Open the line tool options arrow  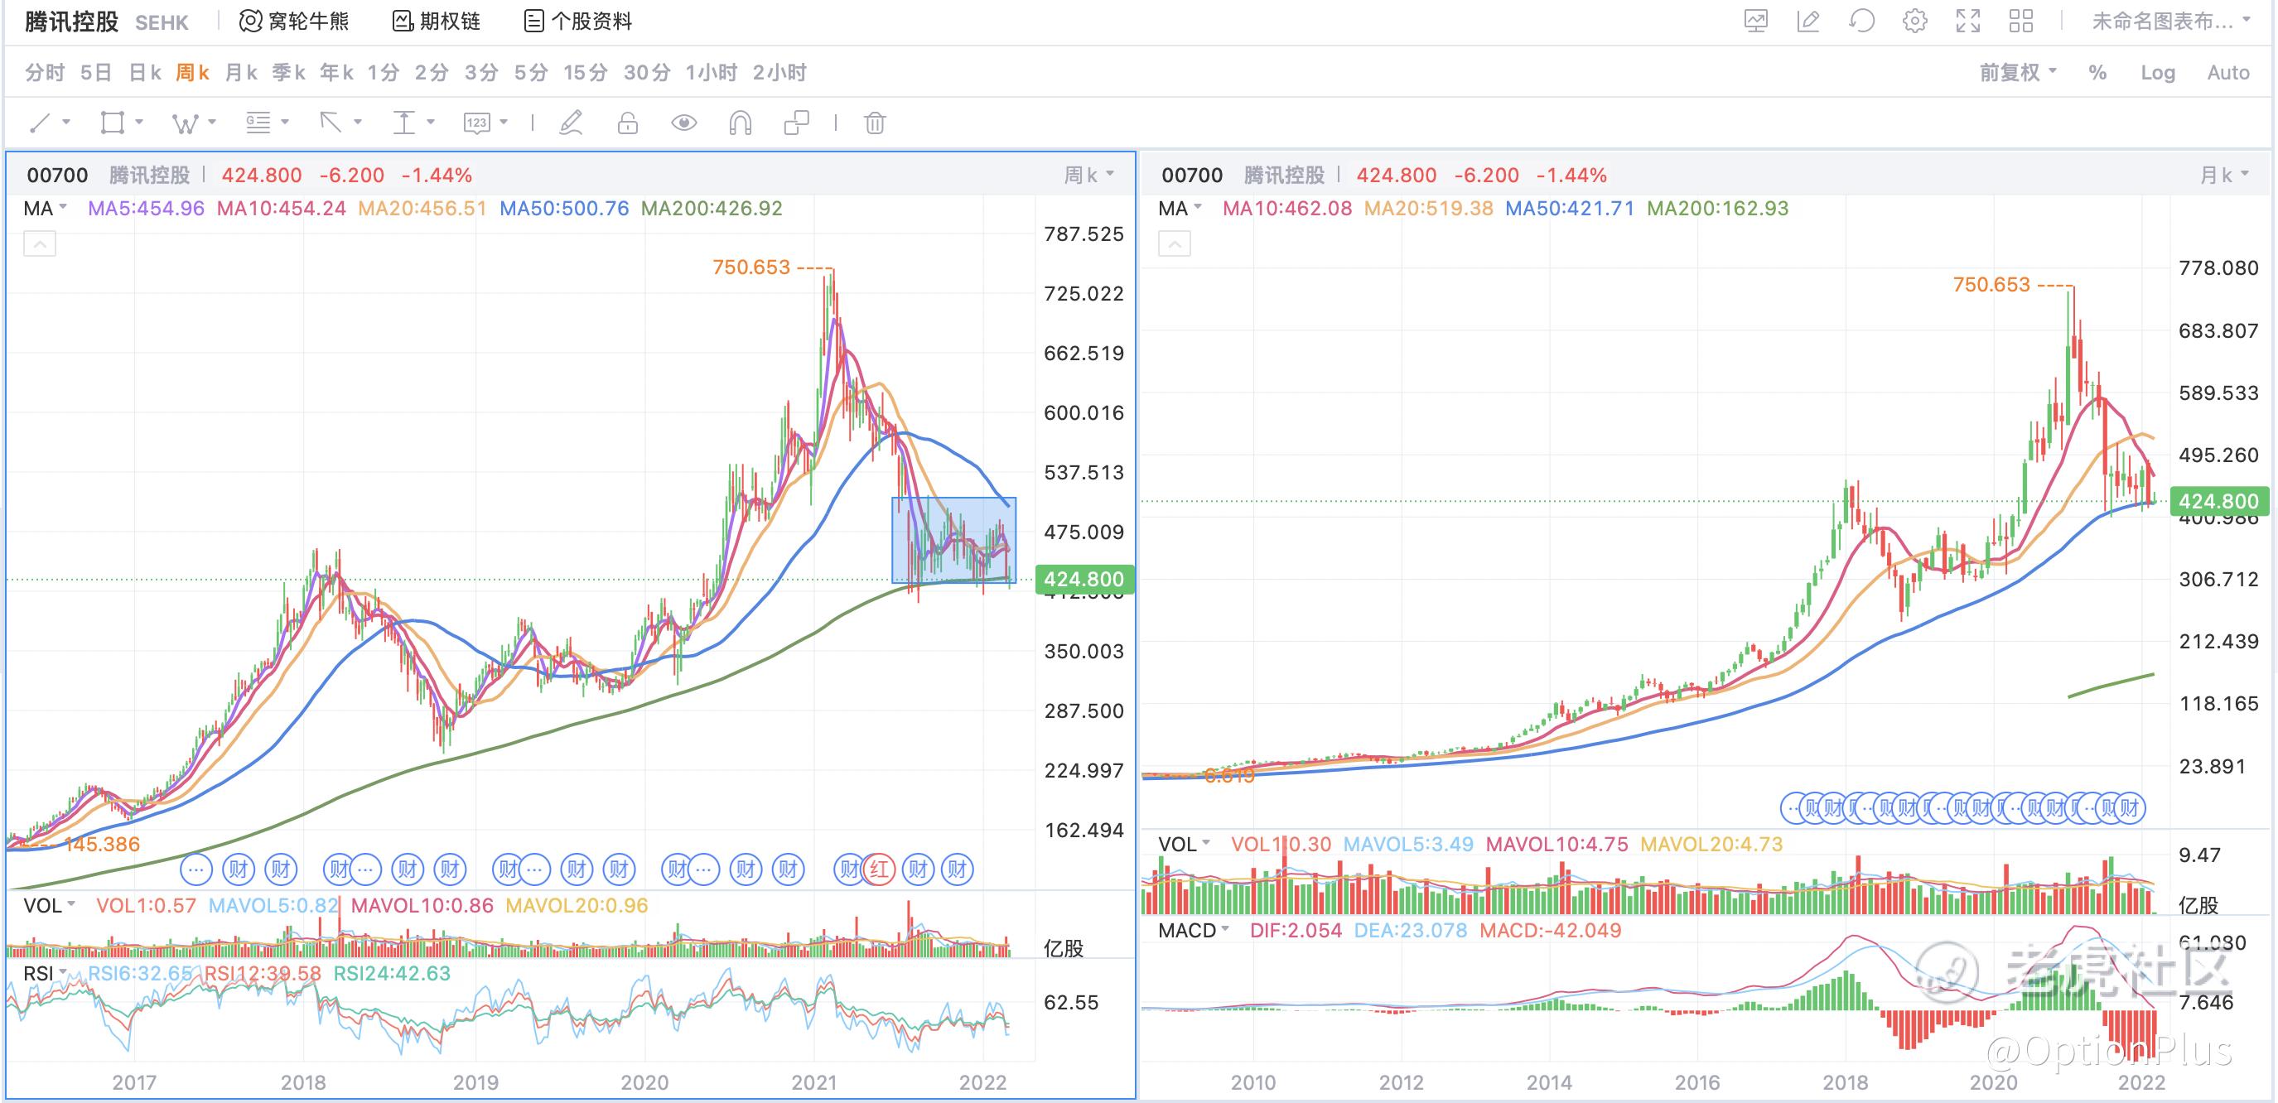coord(66,122)
